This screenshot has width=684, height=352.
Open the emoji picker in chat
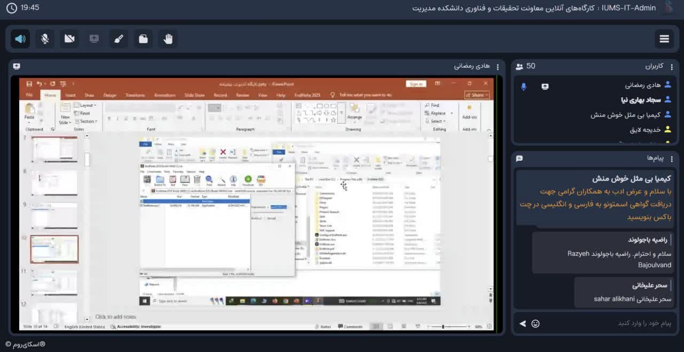point(535,323)
